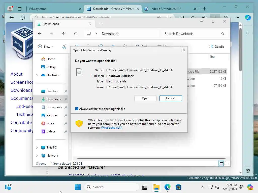
Task: Click Open in the Security Warning dialog
Action: [x=145, y=98]
